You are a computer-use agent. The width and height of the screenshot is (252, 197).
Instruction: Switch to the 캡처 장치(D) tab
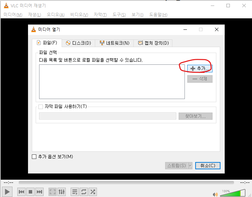153,43
